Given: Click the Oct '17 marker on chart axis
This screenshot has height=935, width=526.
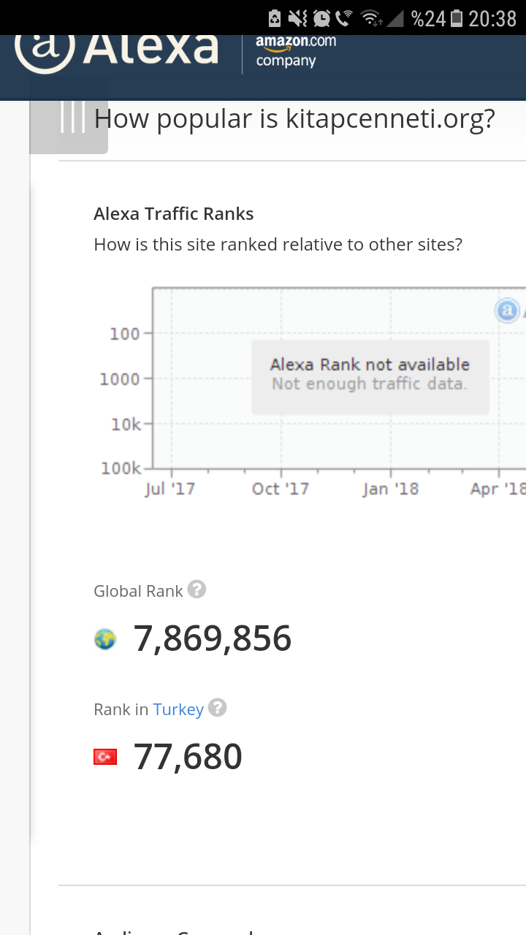Looking at the screenshot, I should (x=281, y=489).
